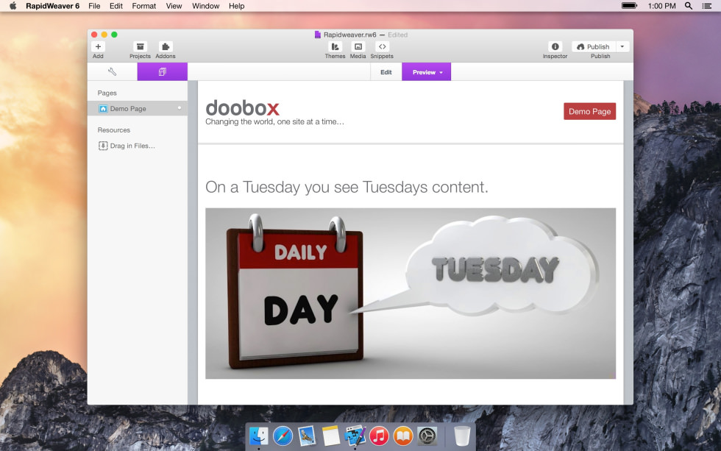This screenshot has height=451, width=721.
Task: Open the Addons puzzle icon
Action: (166, 46)
